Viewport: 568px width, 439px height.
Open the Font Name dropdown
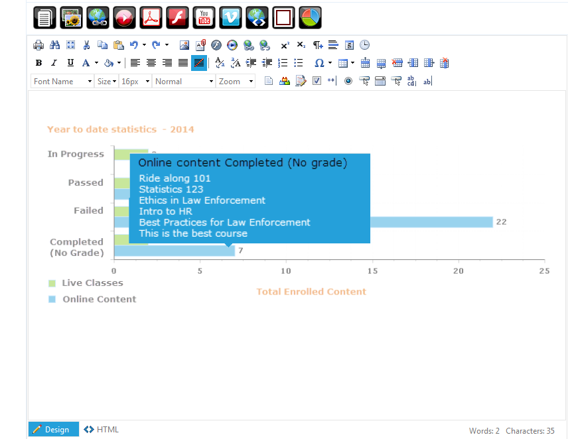pos(62,82)
